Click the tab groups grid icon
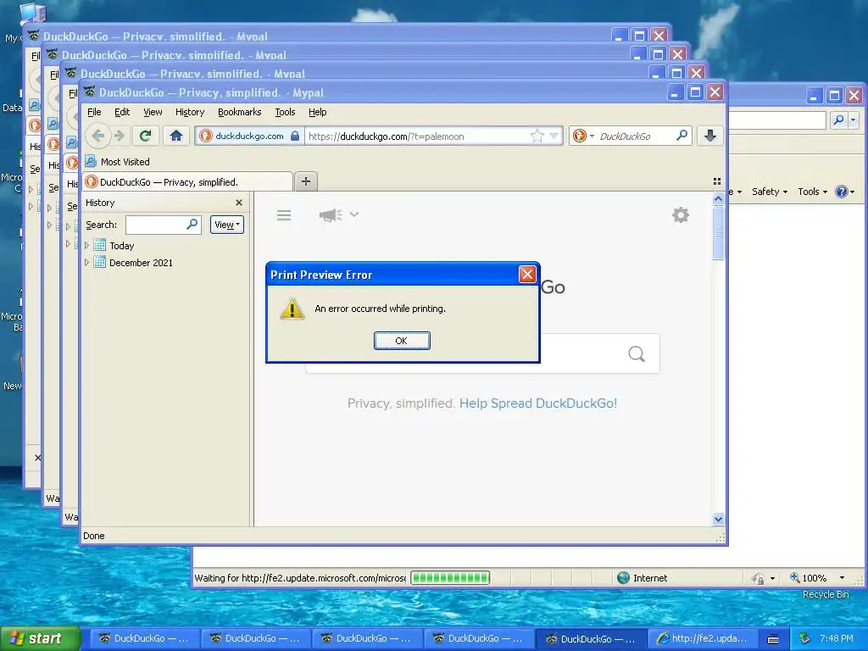Viewport: 868px width, 651px height. (x=717, y=181)
